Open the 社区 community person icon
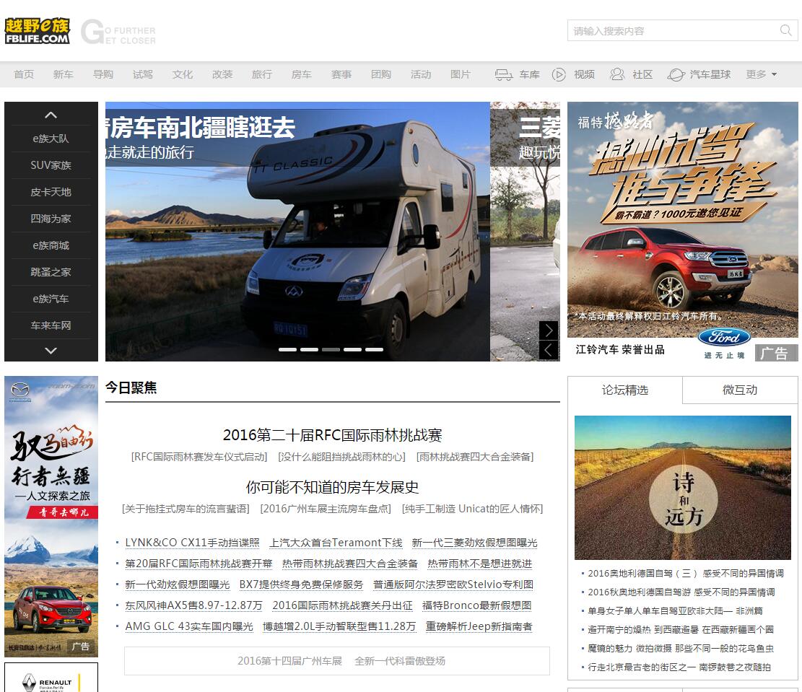 click(x=617, y=74)
